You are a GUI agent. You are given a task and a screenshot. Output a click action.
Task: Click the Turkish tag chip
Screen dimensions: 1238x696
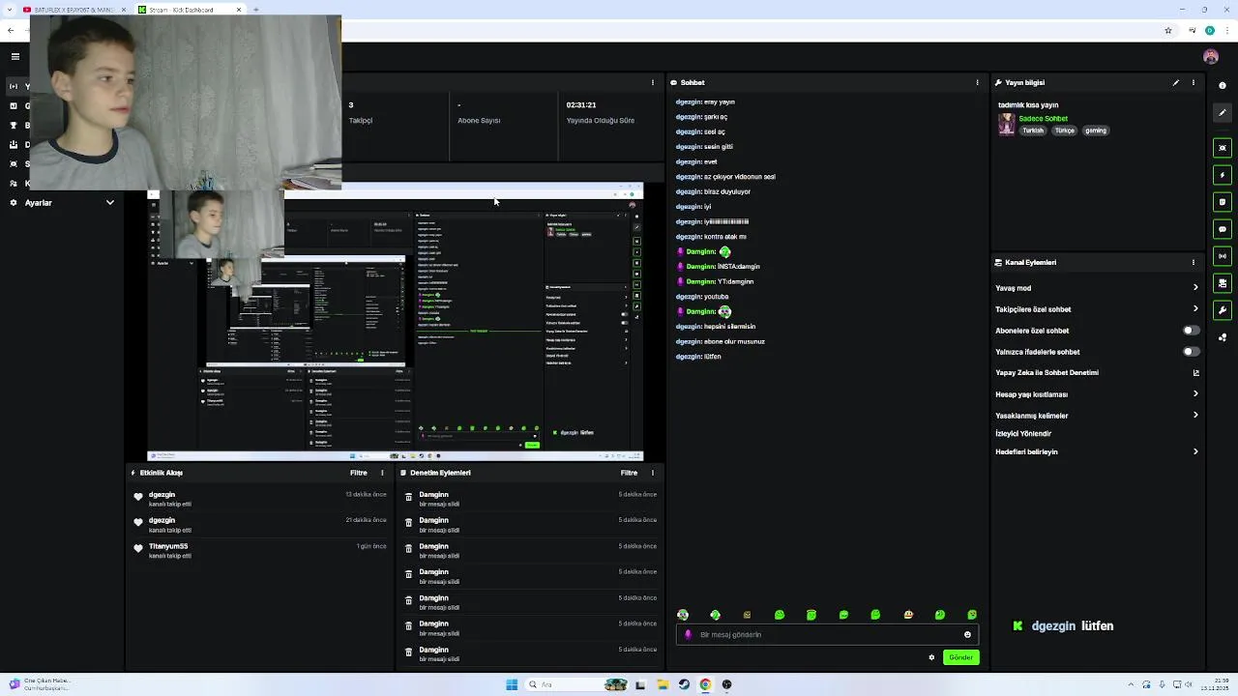pos(1033,130)
